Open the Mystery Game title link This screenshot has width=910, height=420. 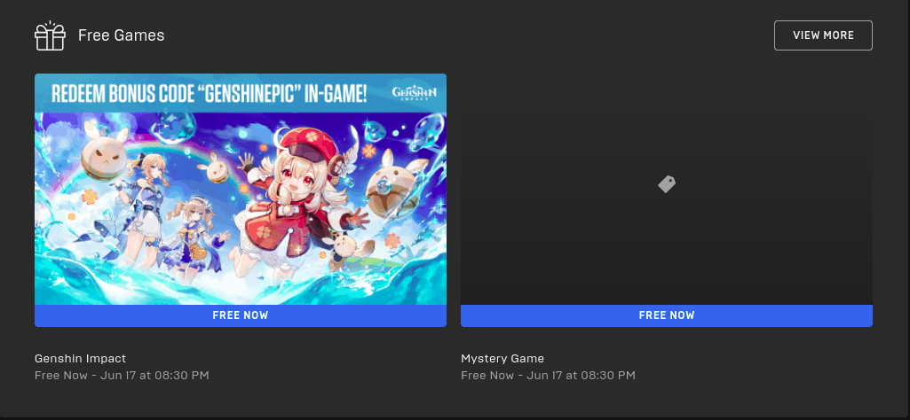click(x=502, y=358)
